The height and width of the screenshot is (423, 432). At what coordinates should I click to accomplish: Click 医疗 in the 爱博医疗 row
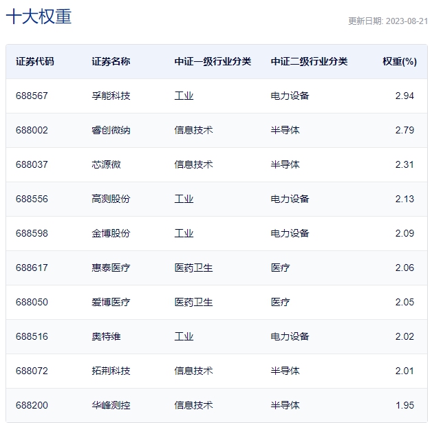(280, 303)
